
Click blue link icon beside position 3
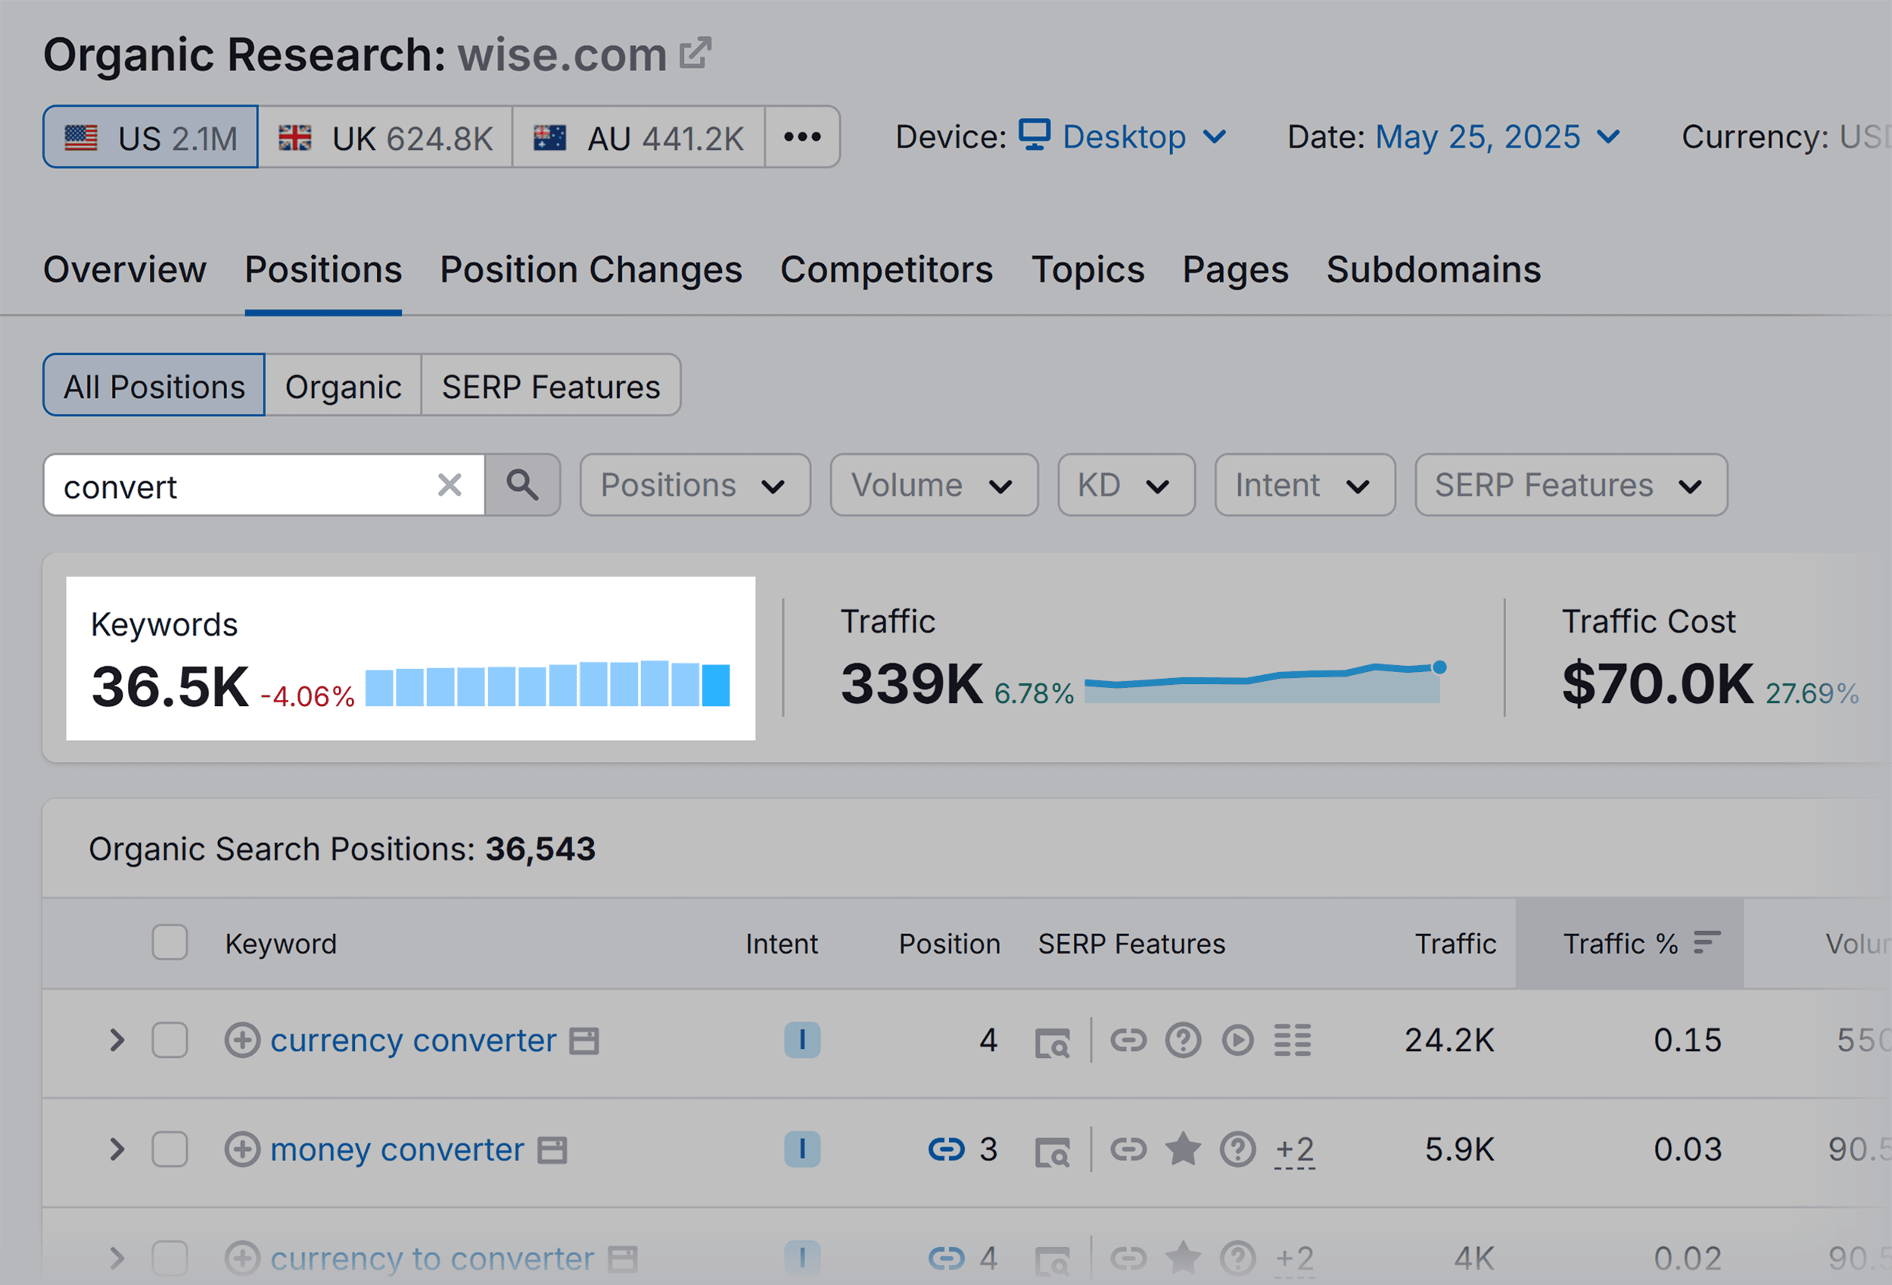(x=946, y=1150)
